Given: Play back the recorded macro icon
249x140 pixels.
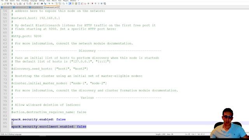Looking at the screenshot, I should point(98,3).
